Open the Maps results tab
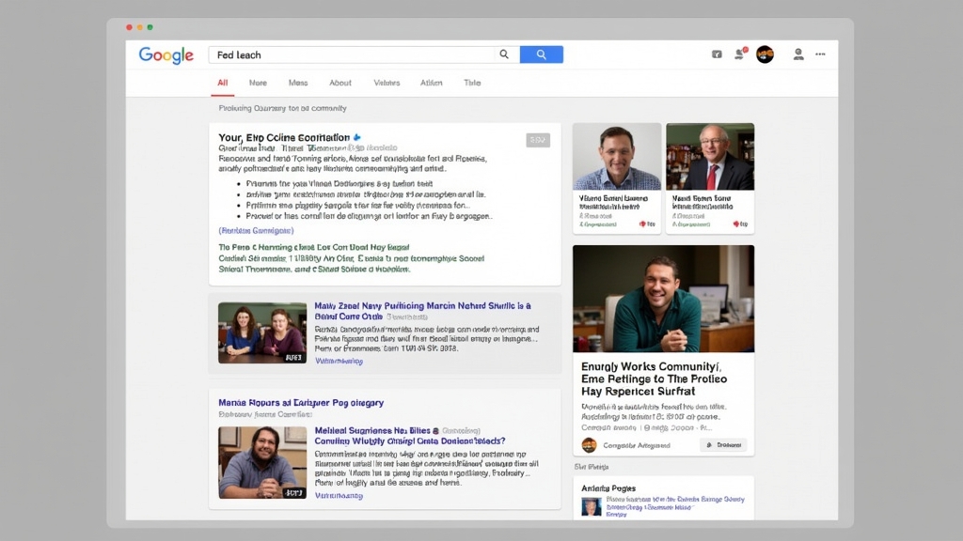 tap(299, 83)
